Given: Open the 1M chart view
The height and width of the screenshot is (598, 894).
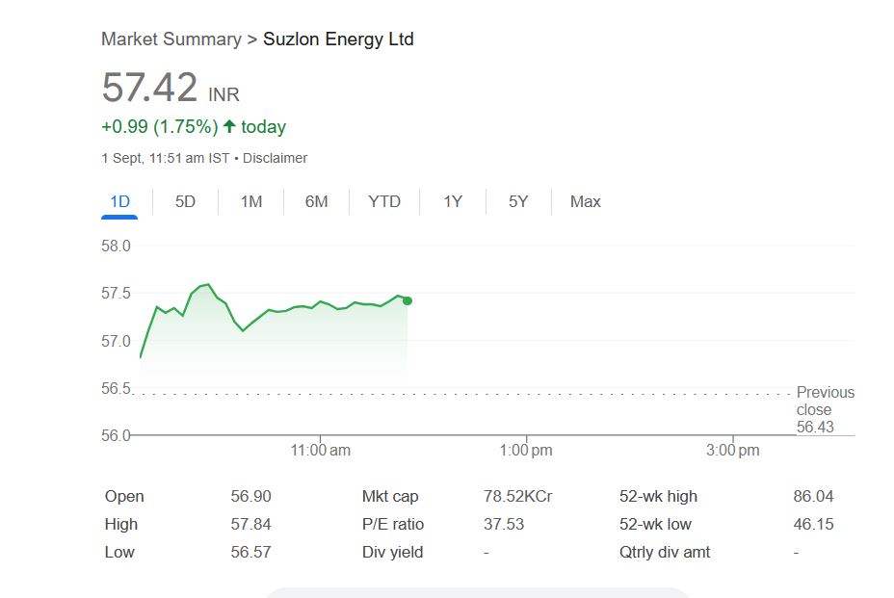Looking at the screenshot, I should 251,201.
